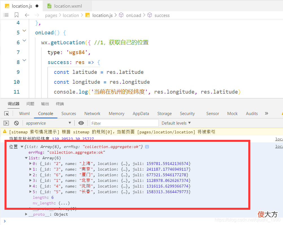
Task: Open the 输出 panel tab
Action: pos(45,104)
